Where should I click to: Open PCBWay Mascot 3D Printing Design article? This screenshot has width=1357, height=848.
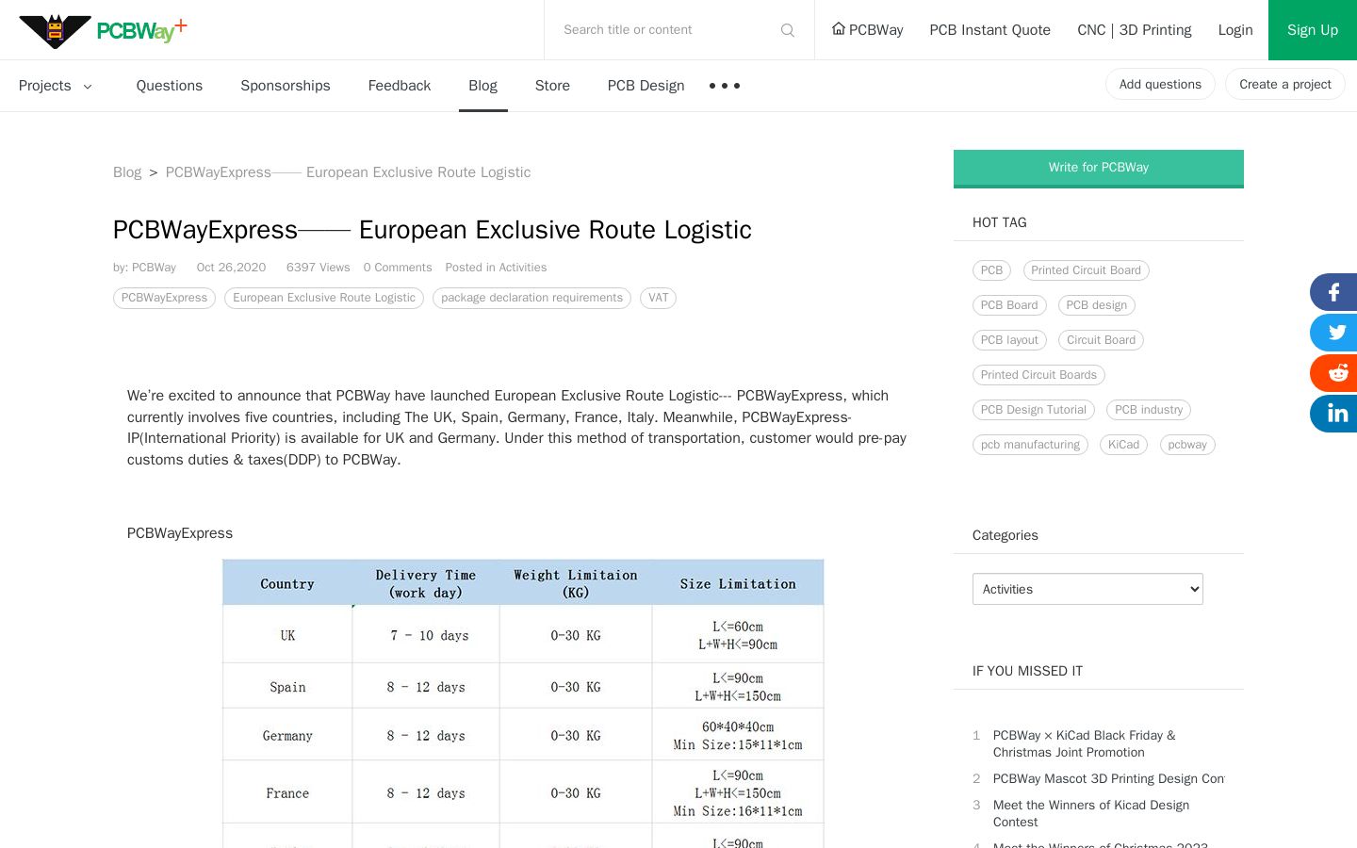pyautogui.click(x=1108, y=778)
